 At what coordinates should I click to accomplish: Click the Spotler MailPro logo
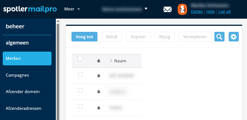(x=30, y=9)
